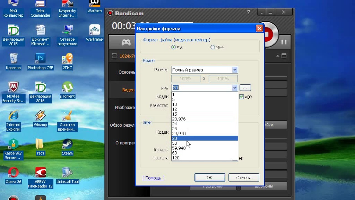The height and width of the screenshot is (200, 355).
Task: Open Kaspersky Secure desktop icon
Action: (x=13, y=149)
